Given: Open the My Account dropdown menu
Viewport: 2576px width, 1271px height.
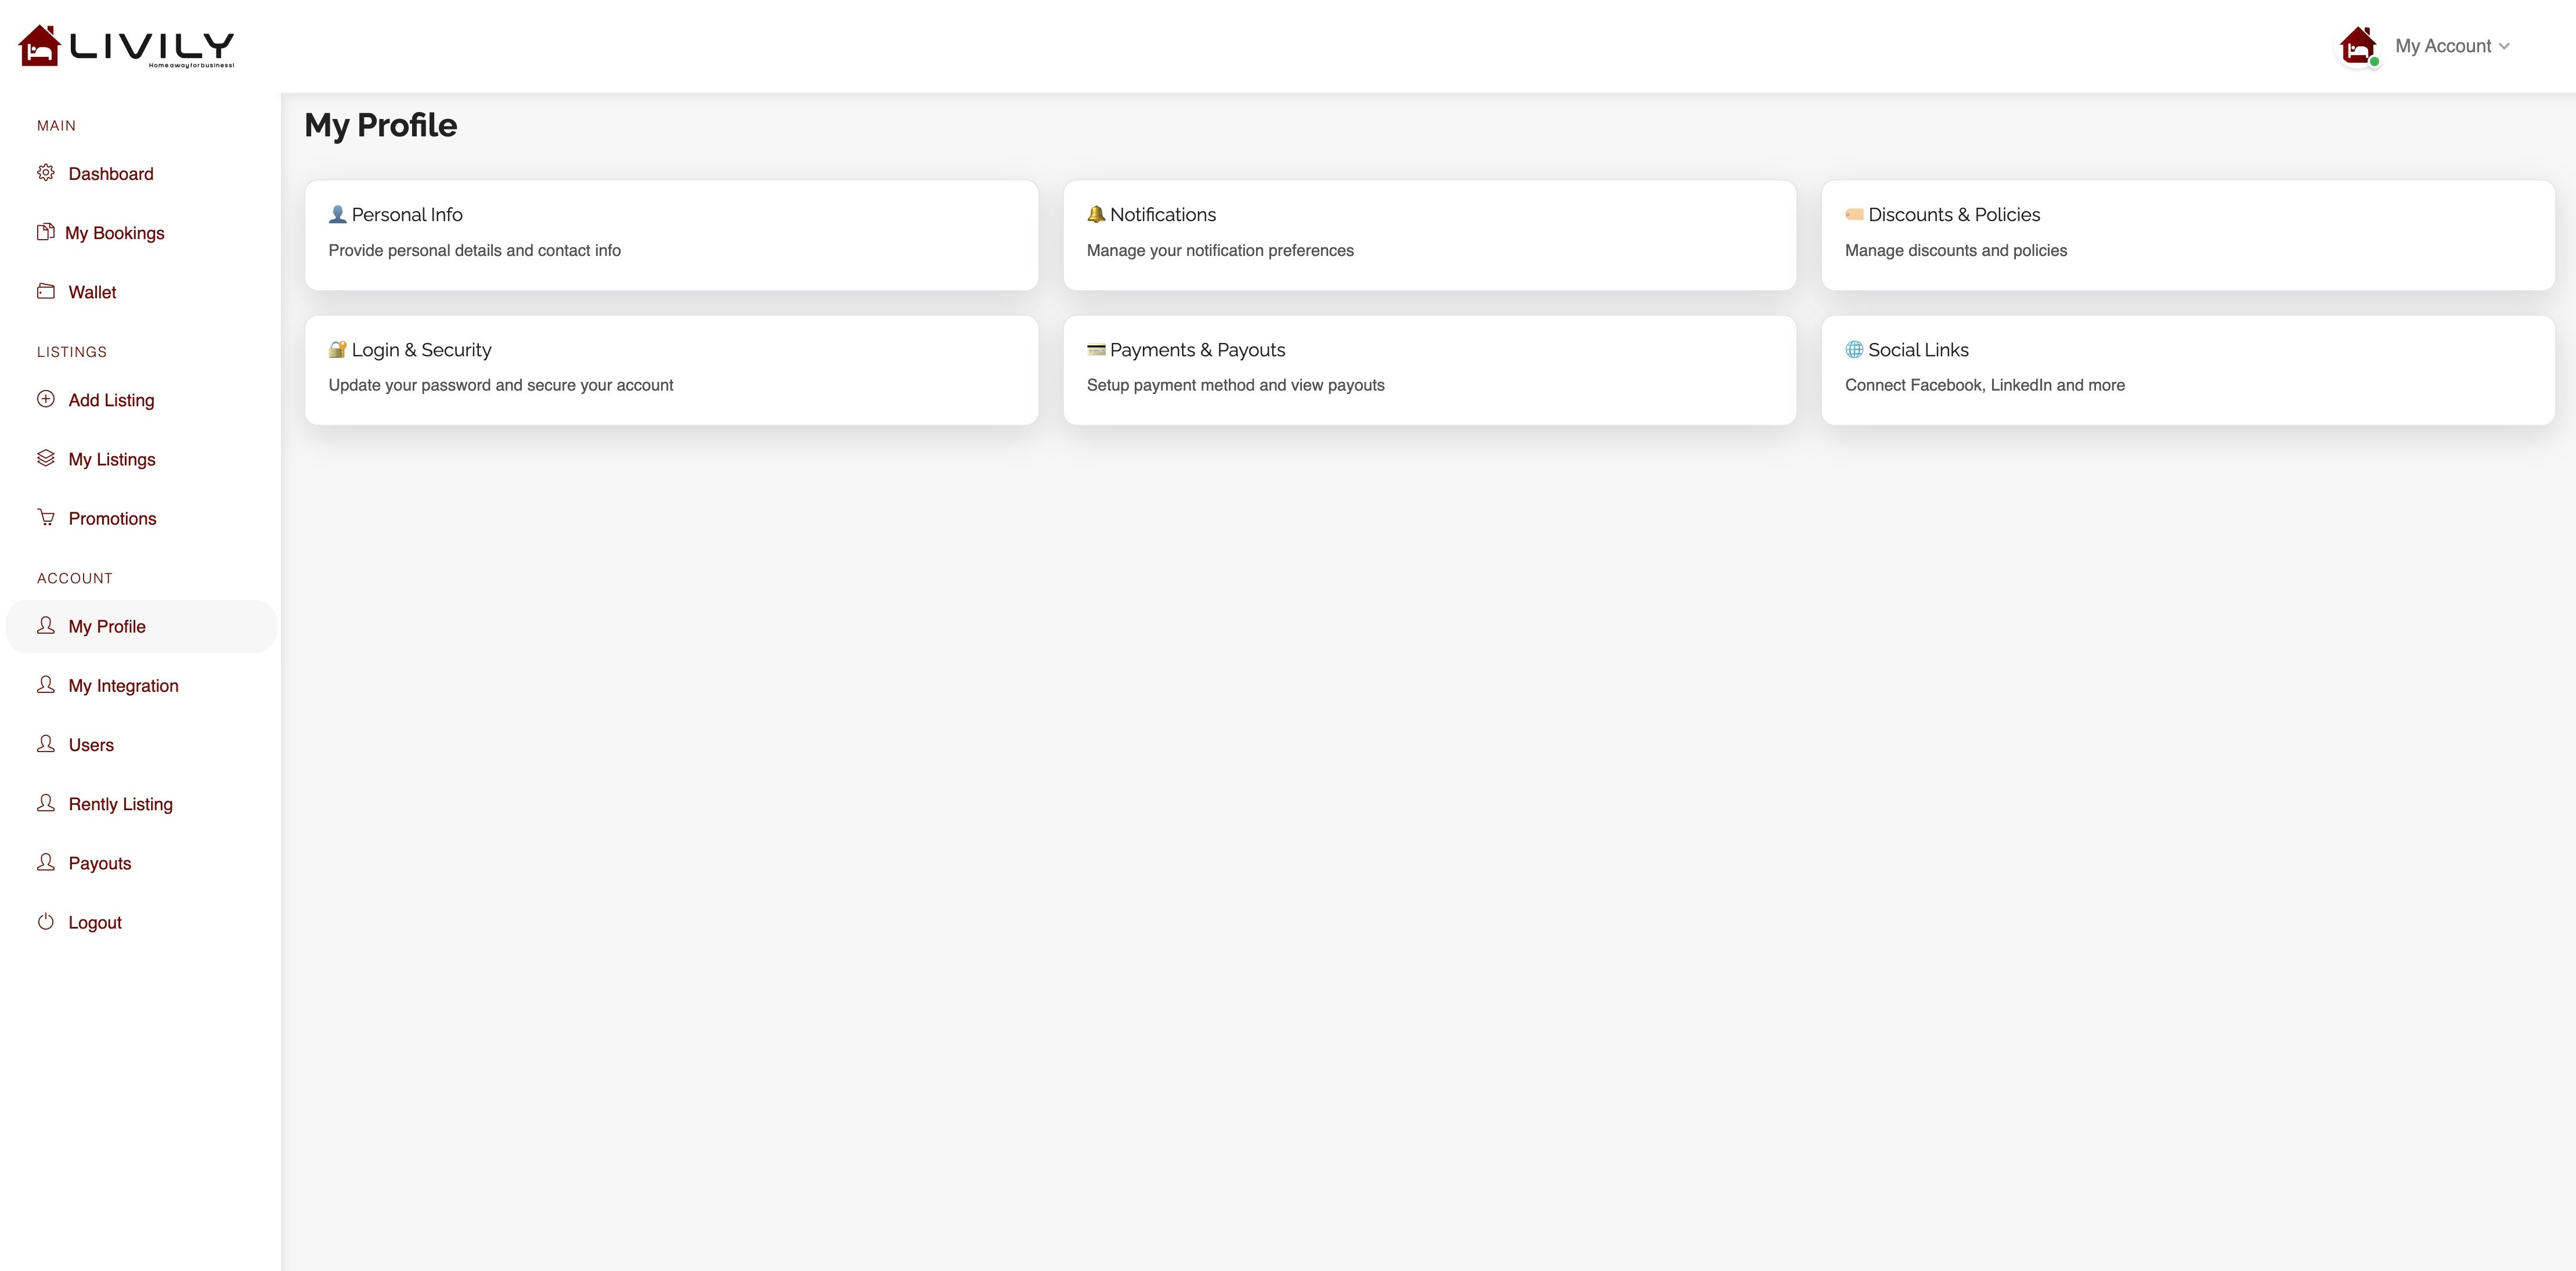Looking at the screenshot, I should coord(2442,46).
